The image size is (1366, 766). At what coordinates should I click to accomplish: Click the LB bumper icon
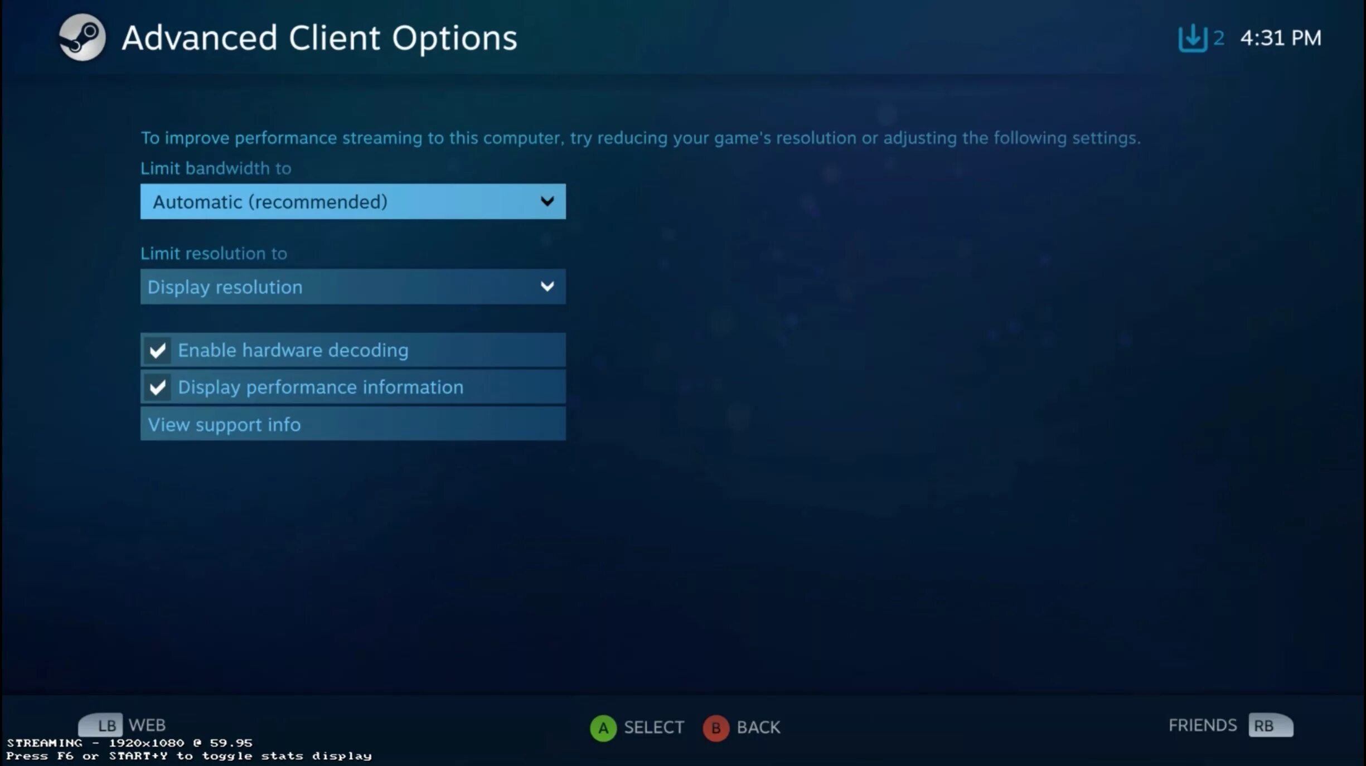point(101,725)
